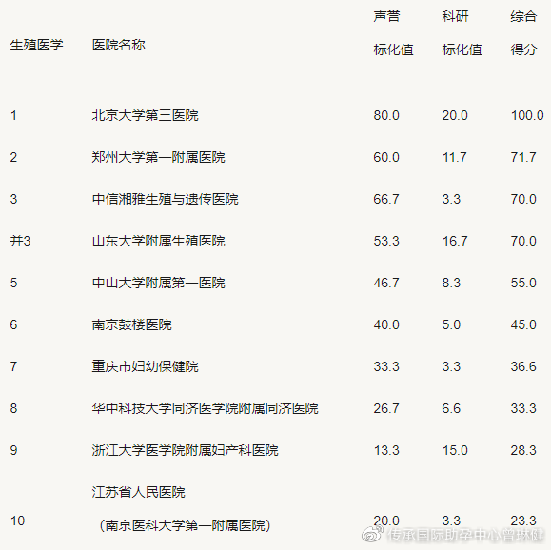The image size is (551, 550).
Task: Click research value 5.0
Action: coord(451,324)
